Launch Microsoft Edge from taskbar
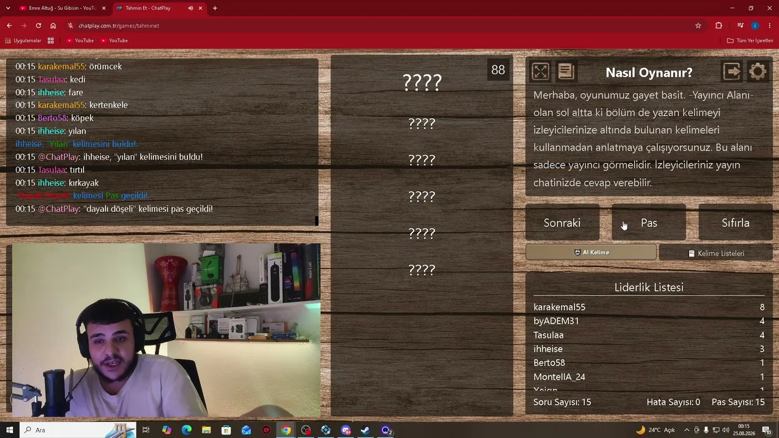Image resolution: width=779 pixels, height=438 pixels. coord(186,430)
